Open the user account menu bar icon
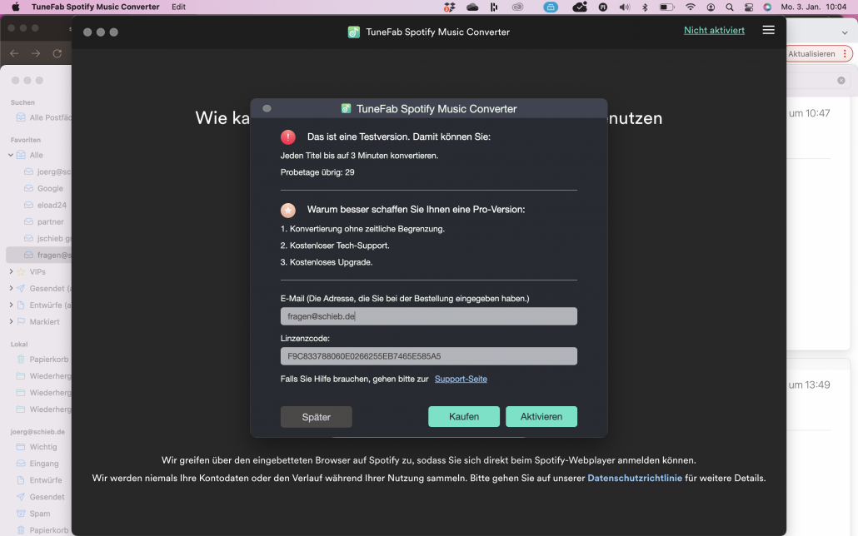The image size is (858, 536). 711,7
